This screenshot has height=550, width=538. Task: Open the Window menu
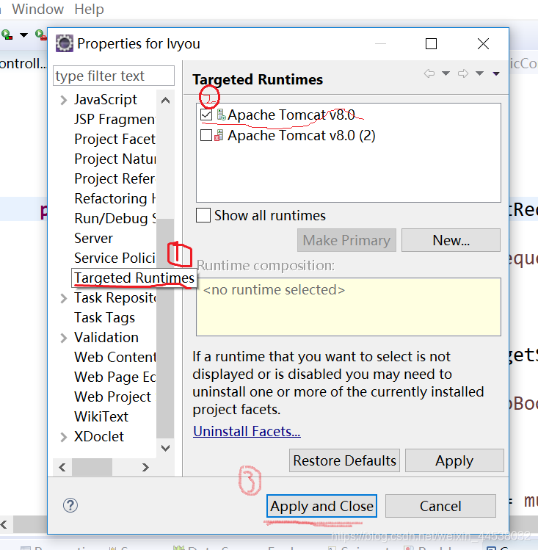pyautogui.click(x=38, y=9)
